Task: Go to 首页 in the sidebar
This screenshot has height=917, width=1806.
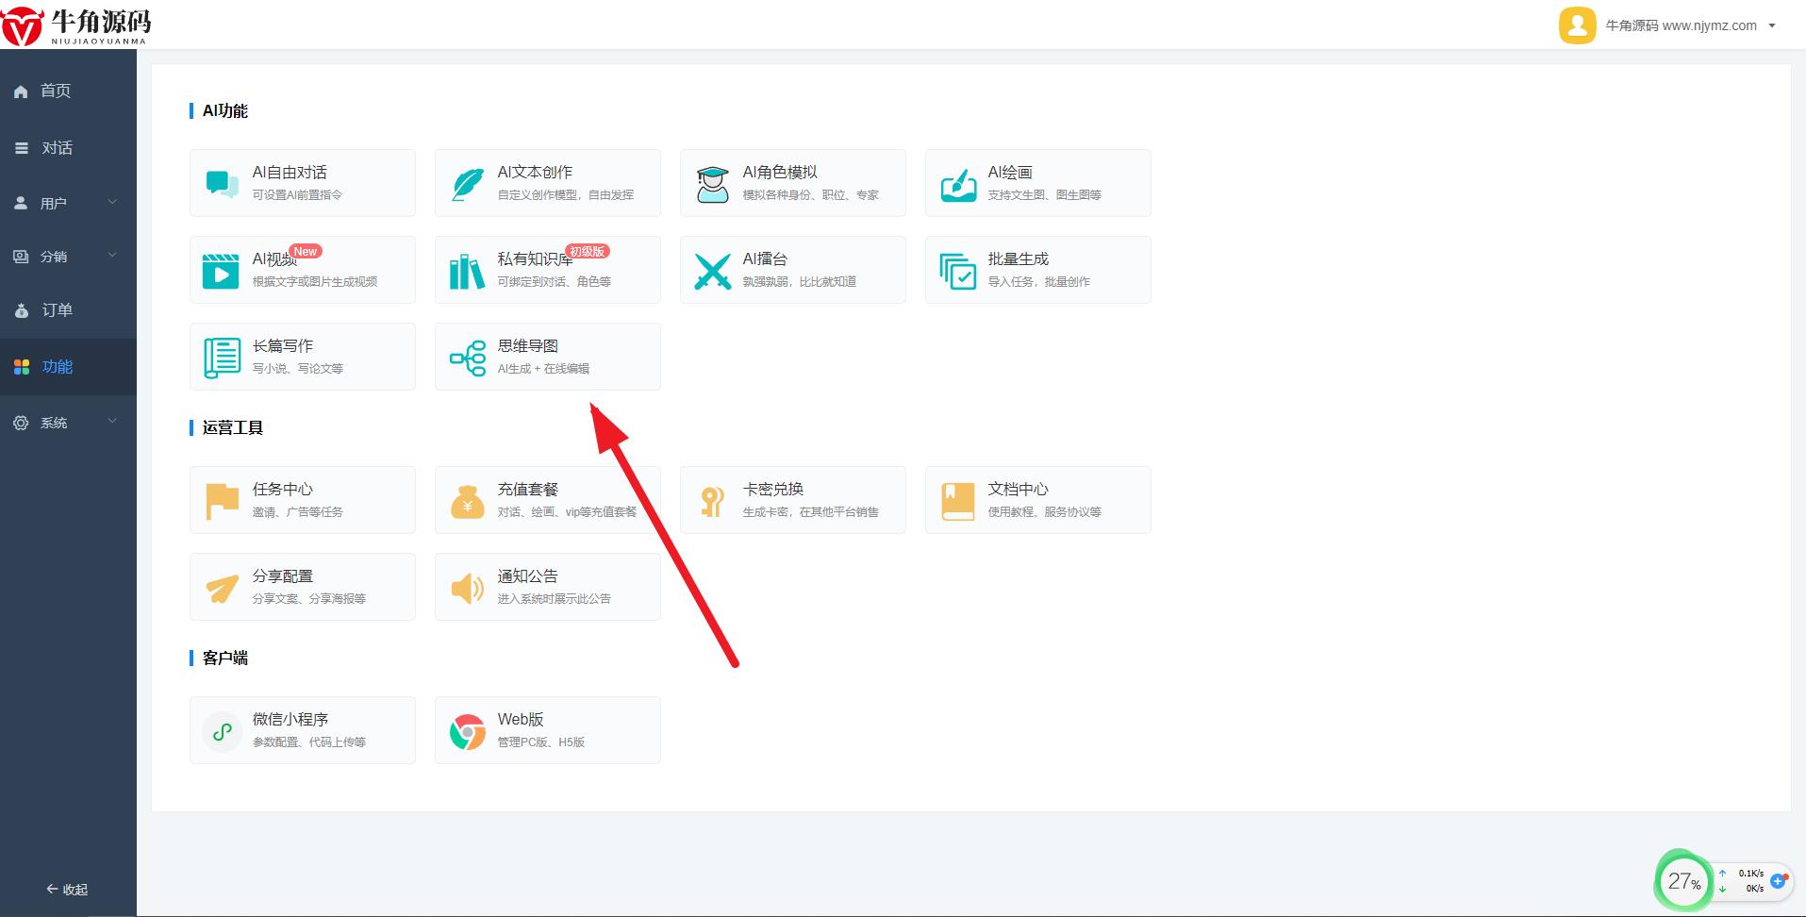Action: click(68, 91)
